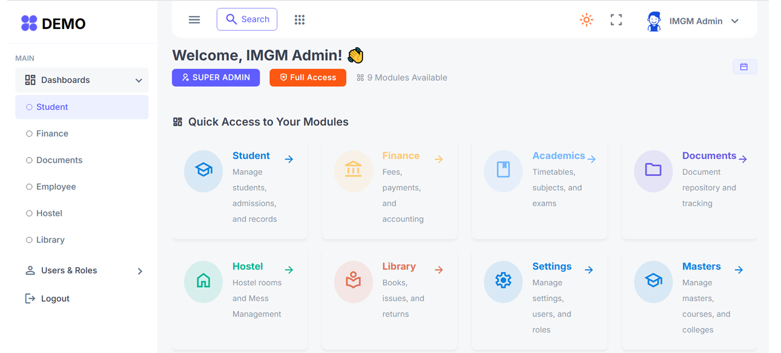Screen dimensions: 781x353
Task: Enter fullscreen using the expand icon
Action: (616, 19)
